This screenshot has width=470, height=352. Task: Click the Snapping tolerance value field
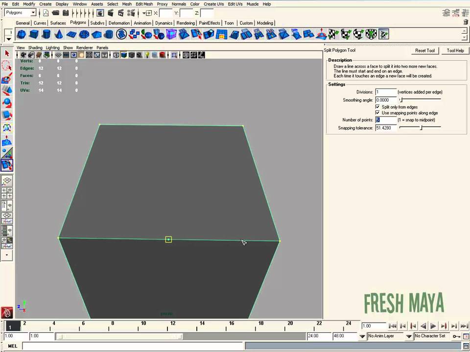[x=386, y=128]
